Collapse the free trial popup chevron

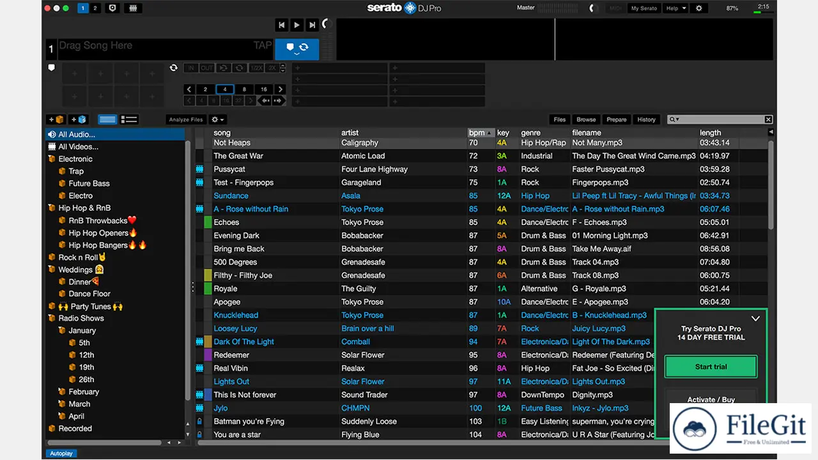tap(755, 318)
